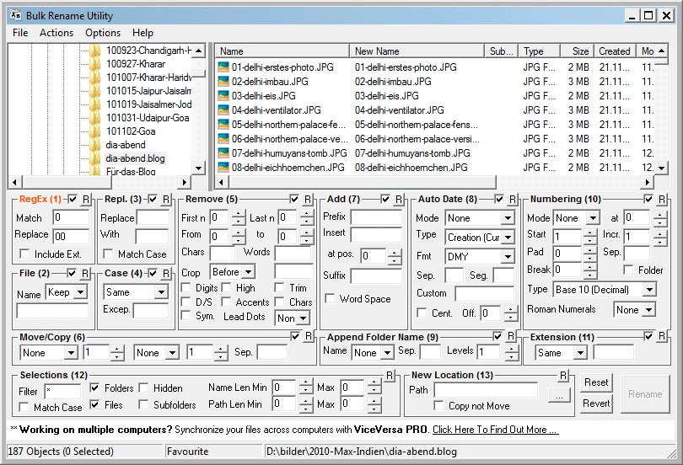
Task: Click the Bulk Rename Utility title bar icon
Action: [x=16, y=15]
